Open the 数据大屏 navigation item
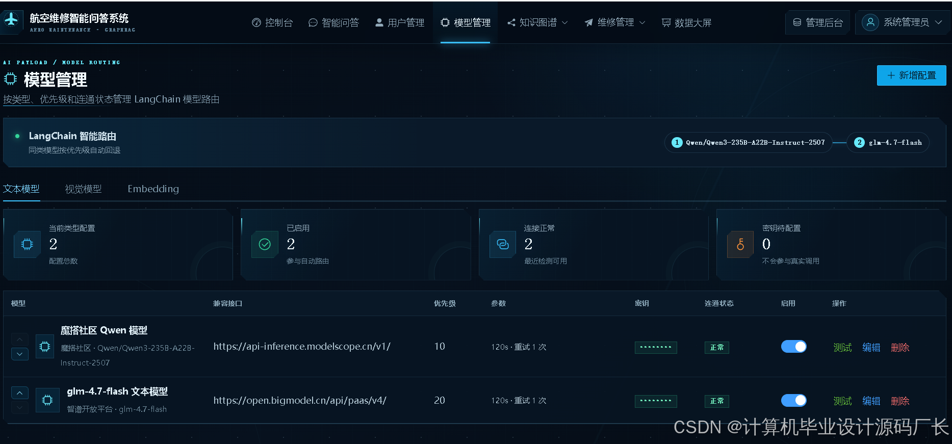 tap(686, 22)
